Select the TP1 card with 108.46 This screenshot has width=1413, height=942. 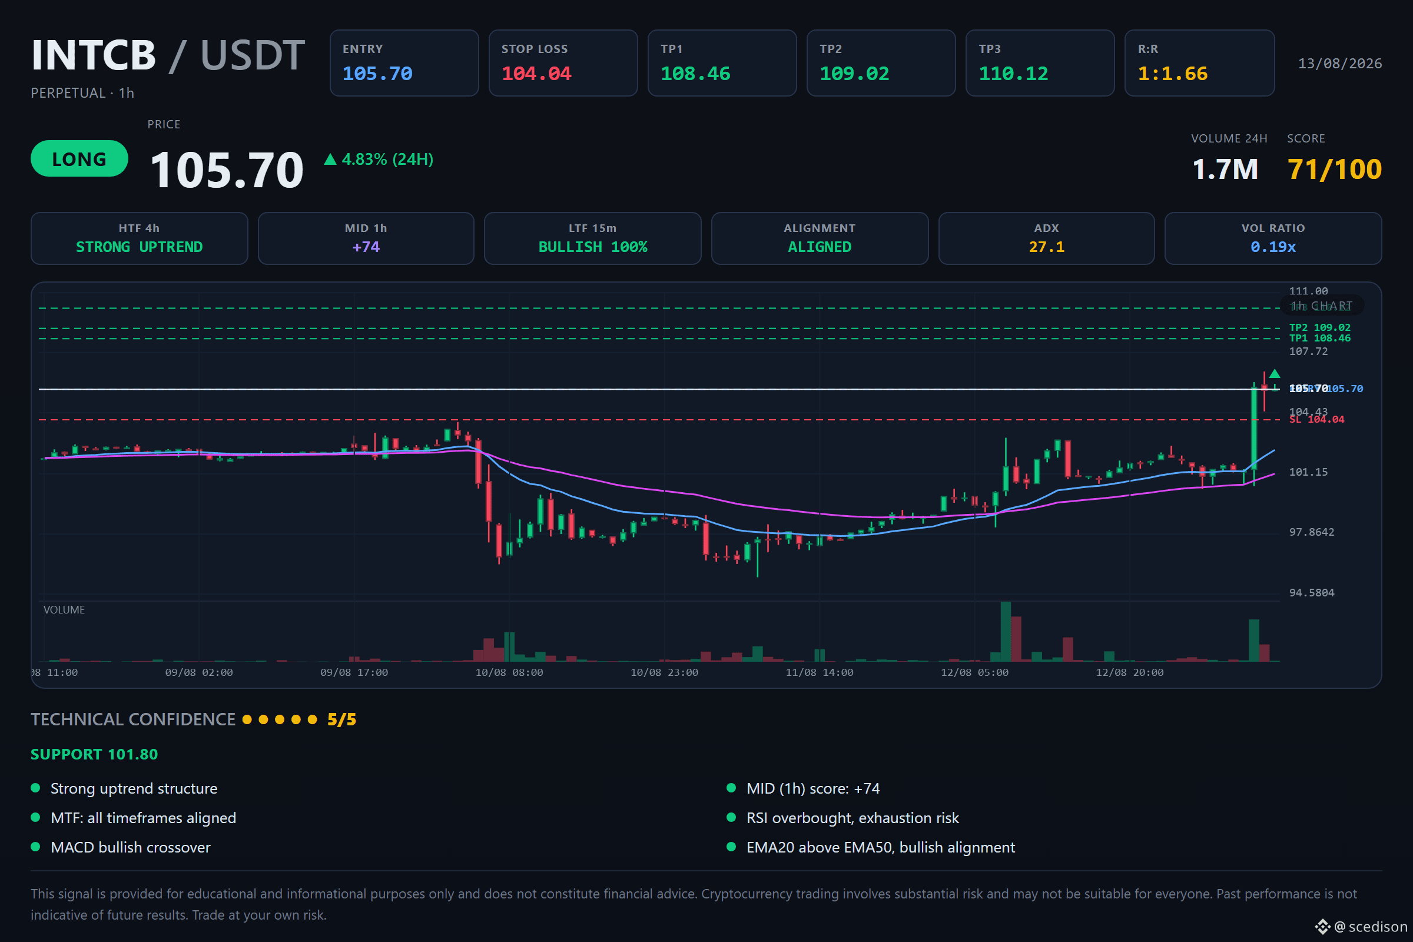pos(722,63)
